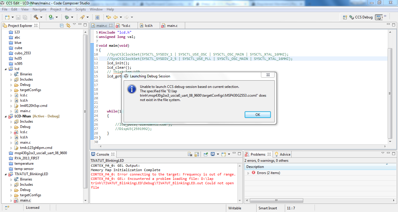Click the New project toolbar icon
The image size is (398, 212).
(7, 17)
